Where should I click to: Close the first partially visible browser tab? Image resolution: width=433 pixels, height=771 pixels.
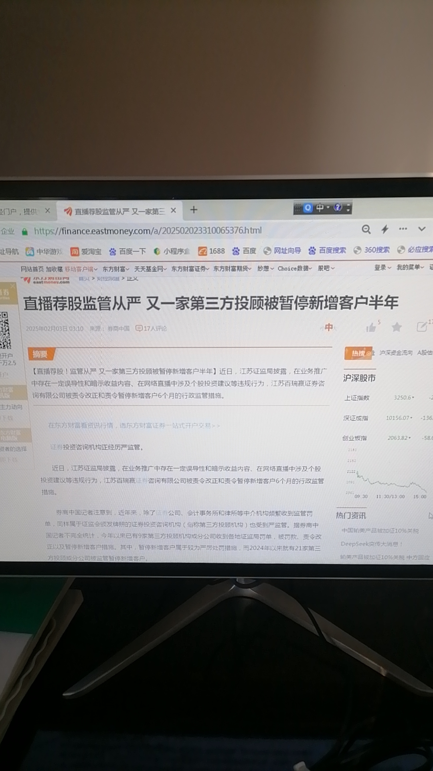click(x=47, y=211)
